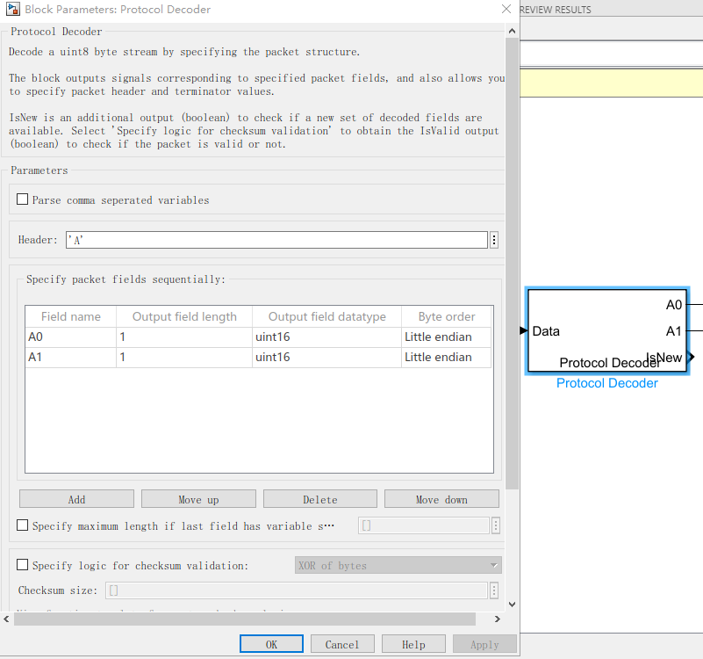Open options for the maximum length field
The width and height of the screenshot is (703, 659).
[496, 525]
